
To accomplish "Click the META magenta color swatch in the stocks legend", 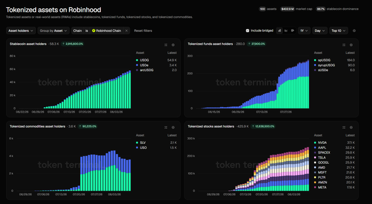I will 315,188.
